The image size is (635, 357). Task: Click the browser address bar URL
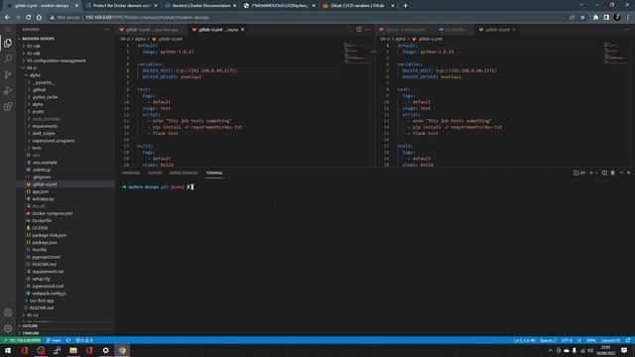[147, 18]
